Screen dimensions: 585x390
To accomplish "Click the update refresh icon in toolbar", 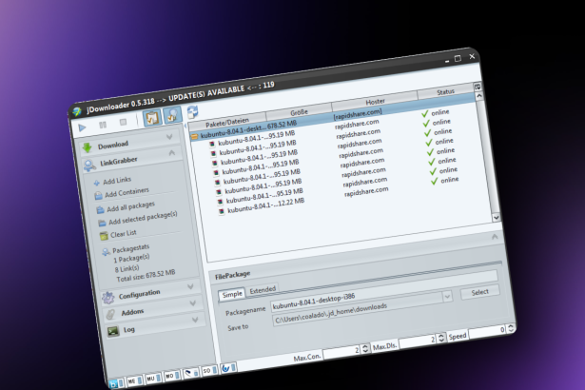I will (192, 111).
